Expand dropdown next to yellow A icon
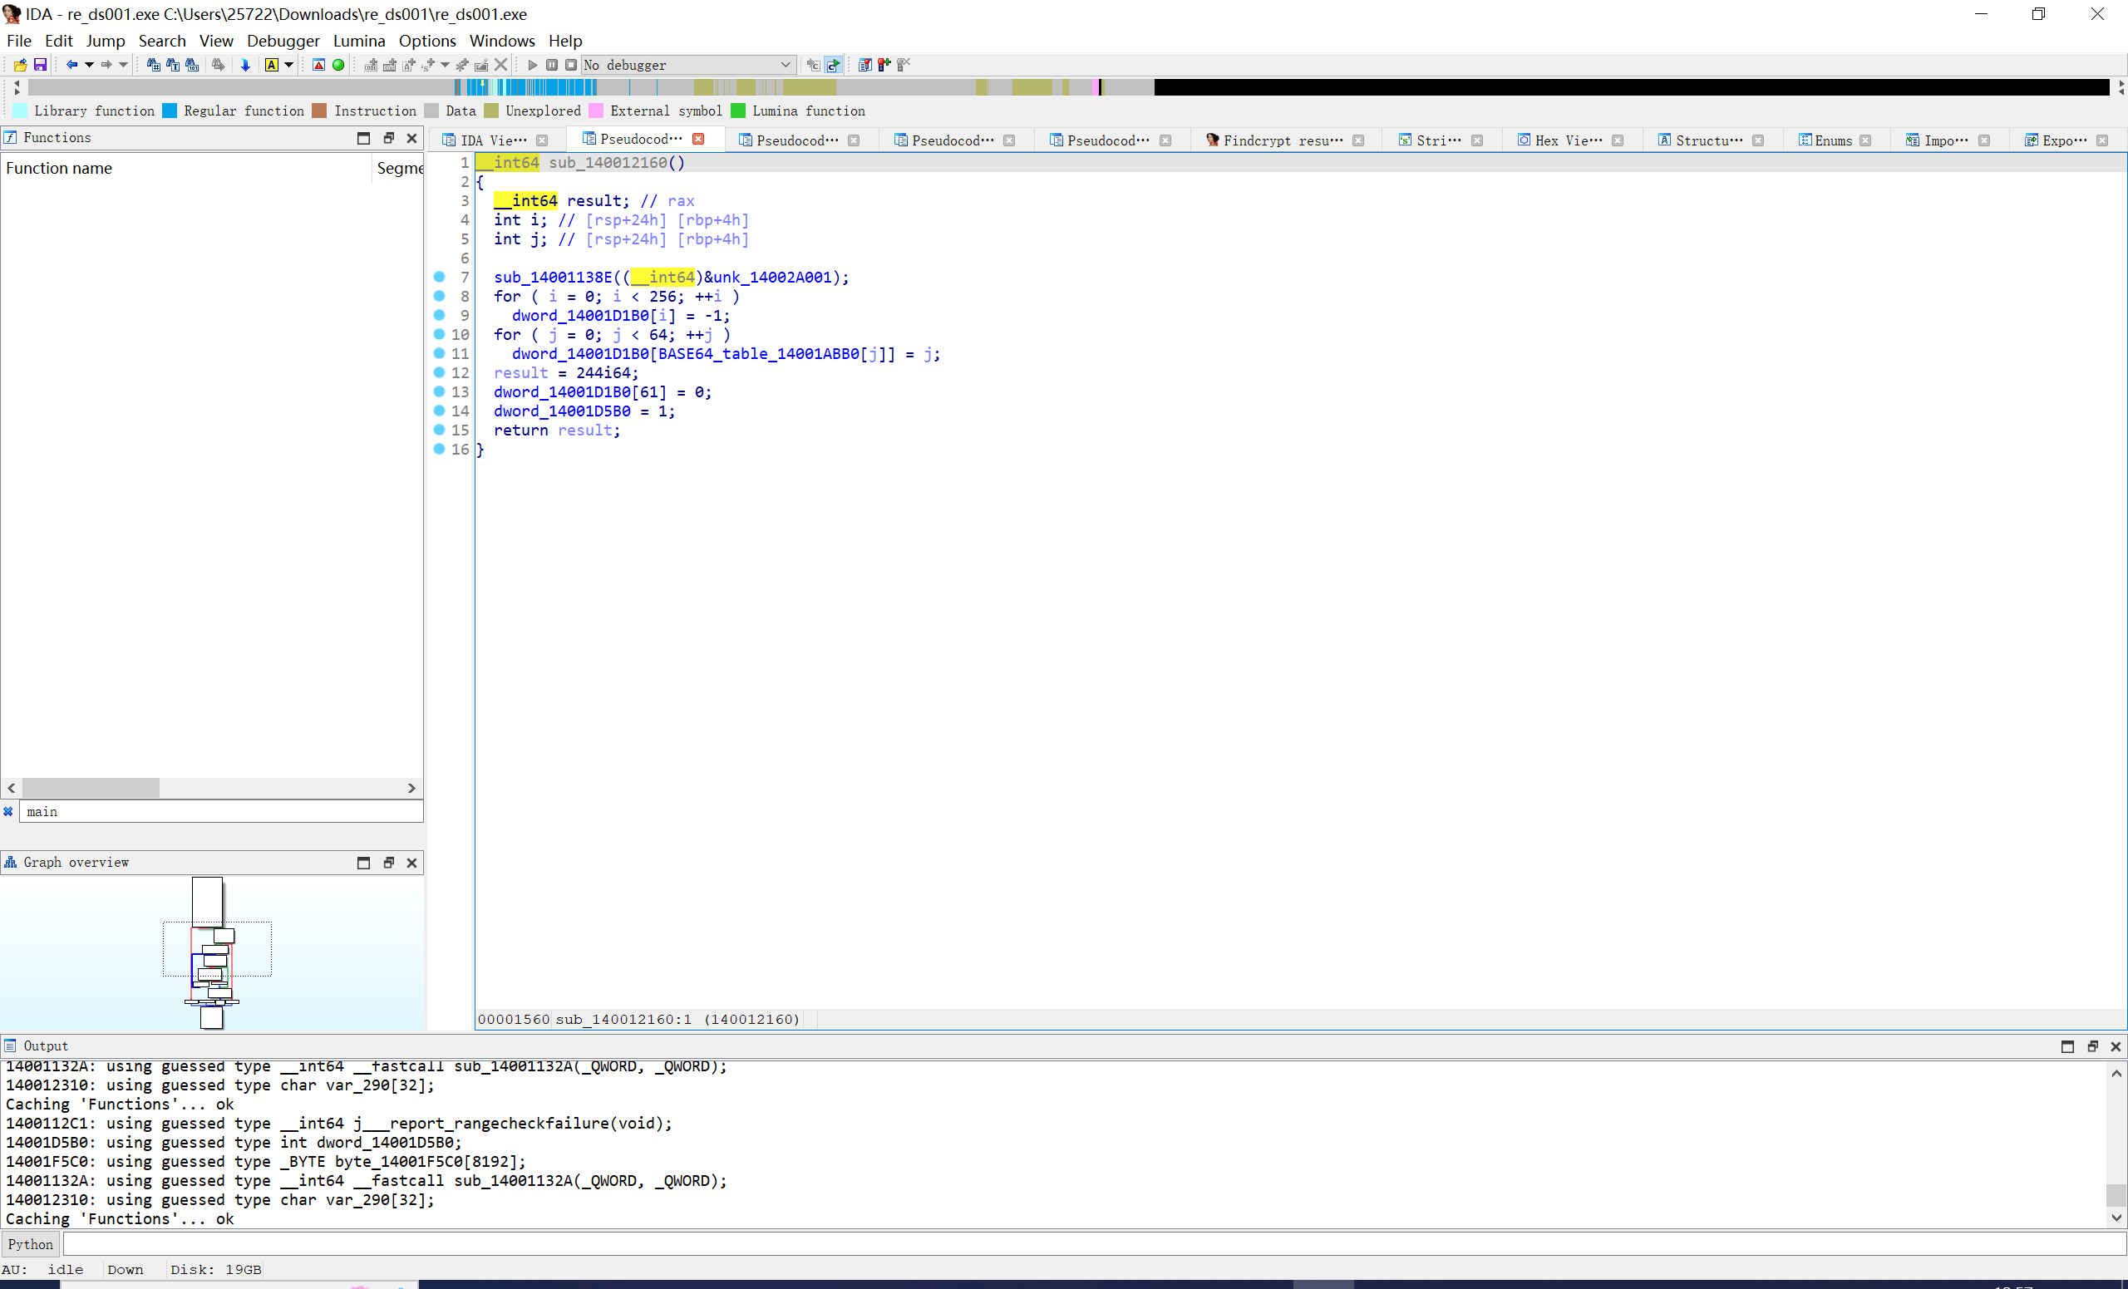The image size is (2128, 1289). [x=289, y=65]
